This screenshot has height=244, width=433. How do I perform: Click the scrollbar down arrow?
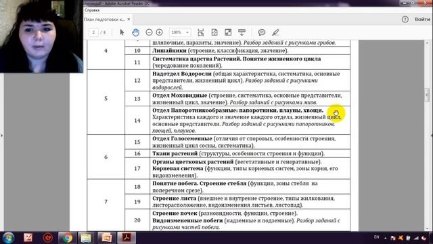427,229
